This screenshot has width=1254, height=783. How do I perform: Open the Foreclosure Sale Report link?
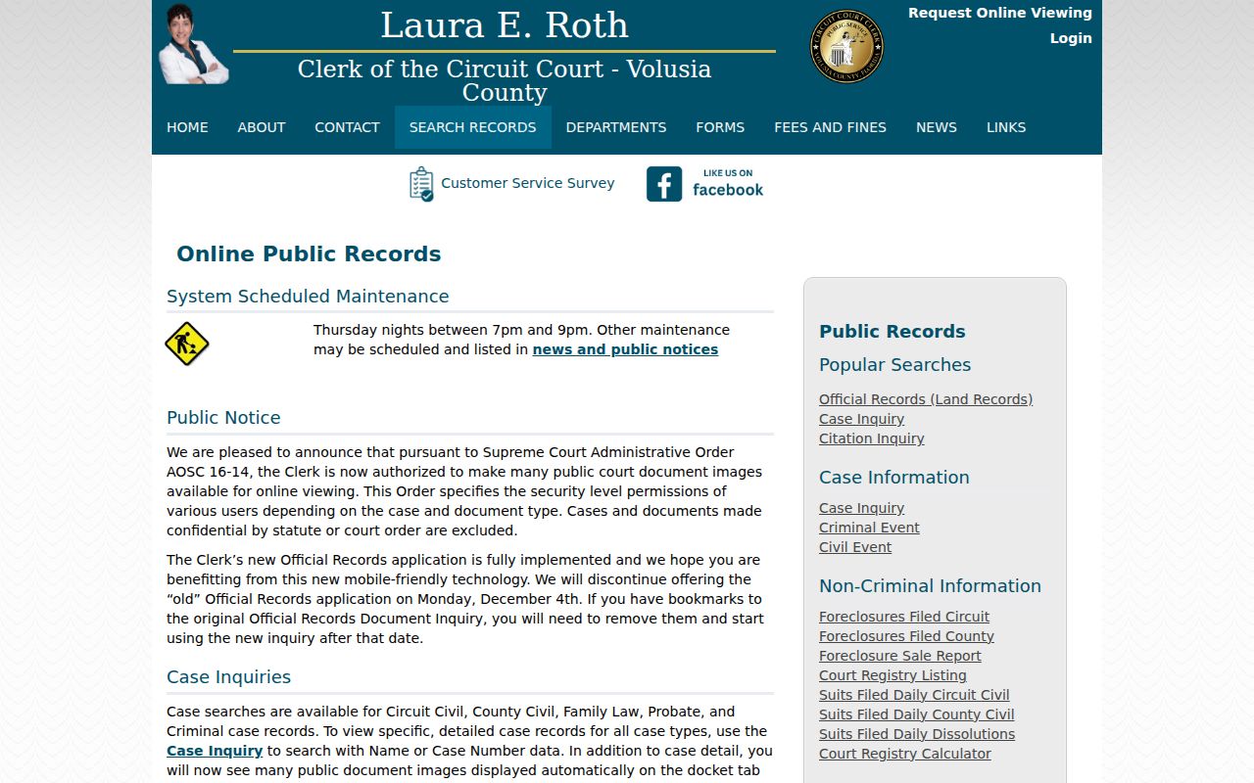(x=900, y=656)
